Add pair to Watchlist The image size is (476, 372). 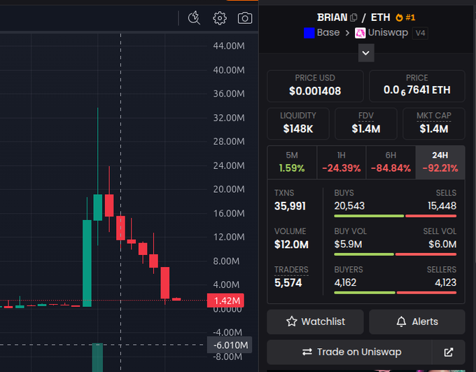315,322
